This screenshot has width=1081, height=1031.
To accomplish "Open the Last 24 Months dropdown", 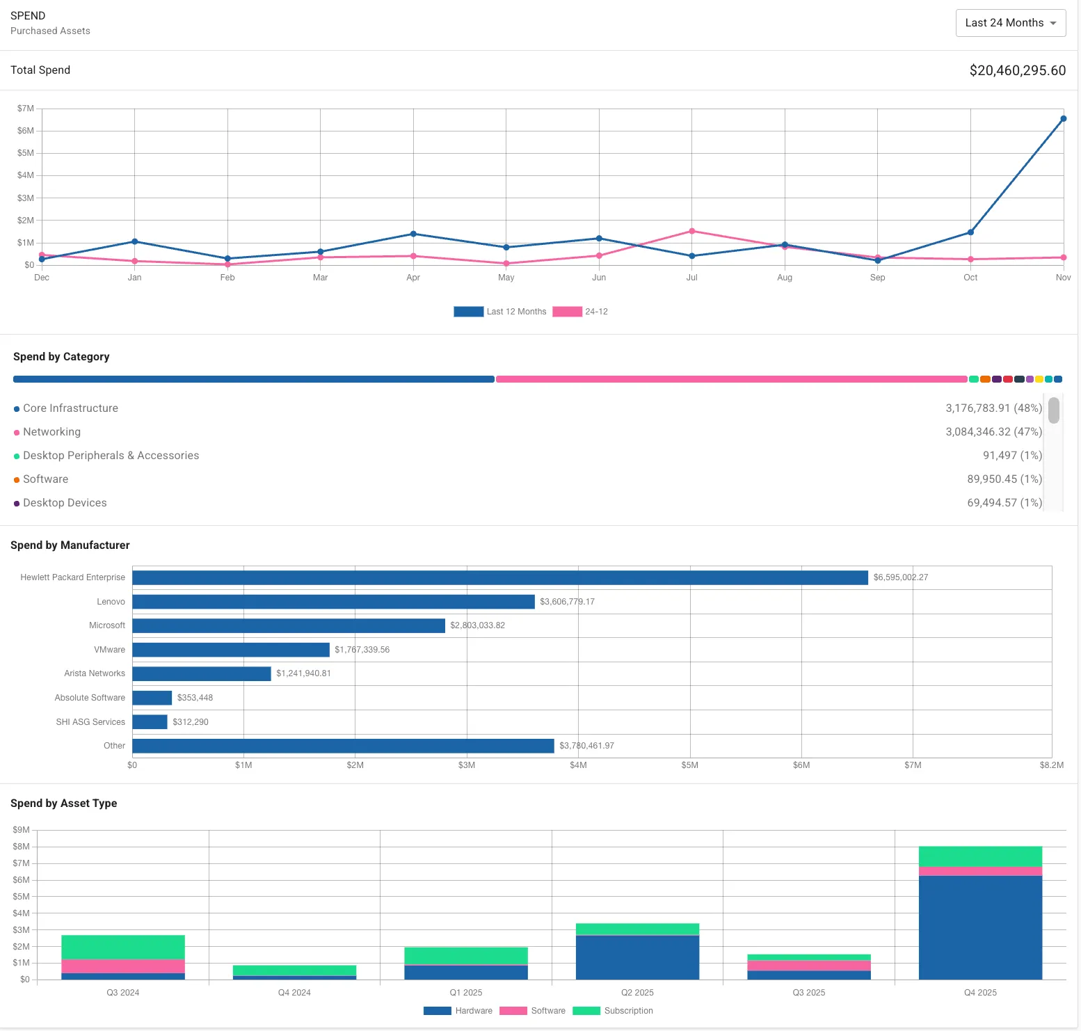I will (1010, 23).
